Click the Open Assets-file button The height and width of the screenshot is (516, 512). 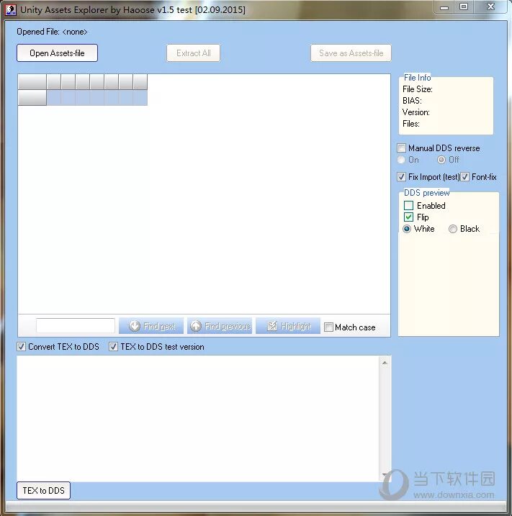57,53
